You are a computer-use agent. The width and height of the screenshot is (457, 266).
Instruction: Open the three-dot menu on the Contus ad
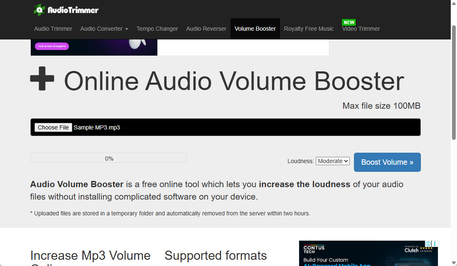[x=435, y=244]
